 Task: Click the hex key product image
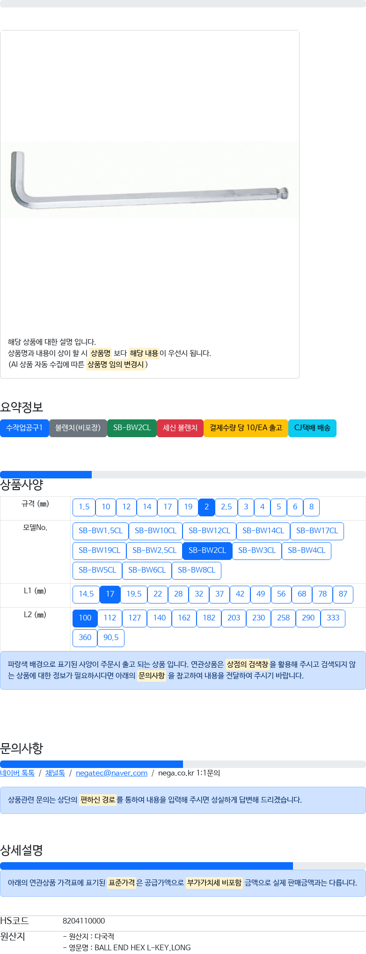tap(149, 180)
